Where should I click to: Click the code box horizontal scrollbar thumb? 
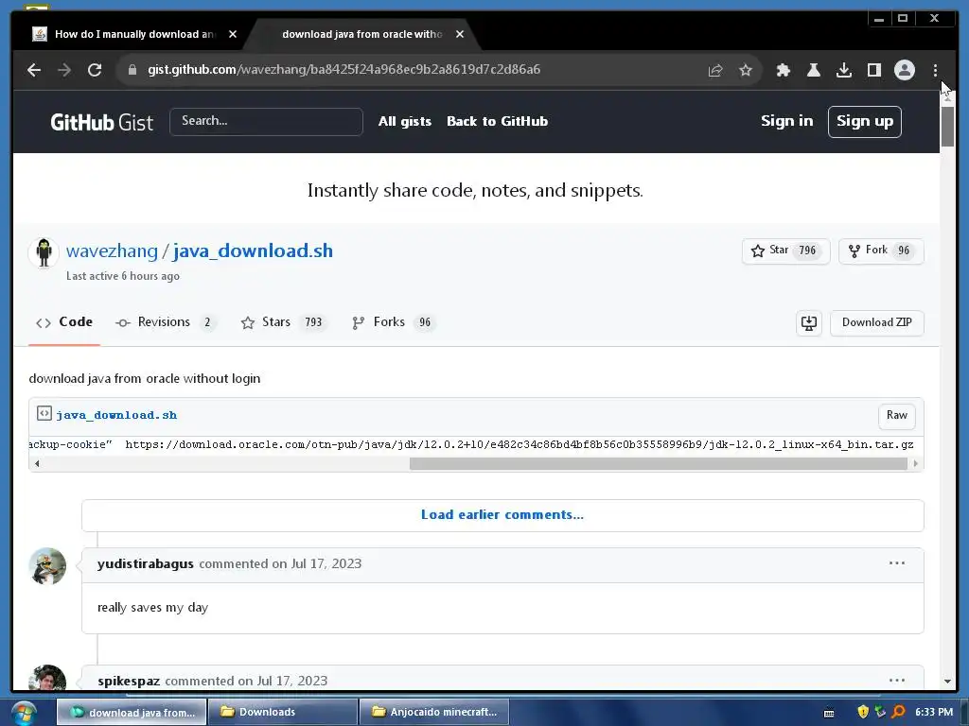[659, 463]
